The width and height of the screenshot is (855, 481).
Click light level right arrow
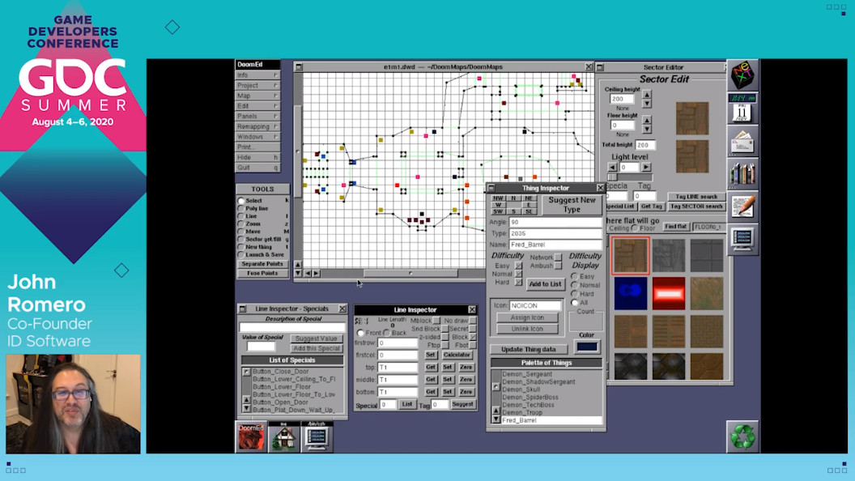(646, 168)
